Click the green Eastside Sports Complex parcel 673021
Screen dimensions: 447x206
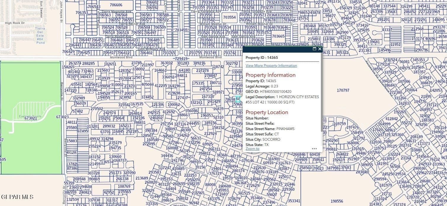[x=30, y=118]
